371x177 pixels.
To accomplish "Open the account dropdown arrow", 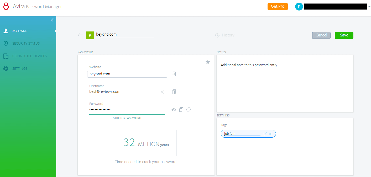I will [369, 7].
